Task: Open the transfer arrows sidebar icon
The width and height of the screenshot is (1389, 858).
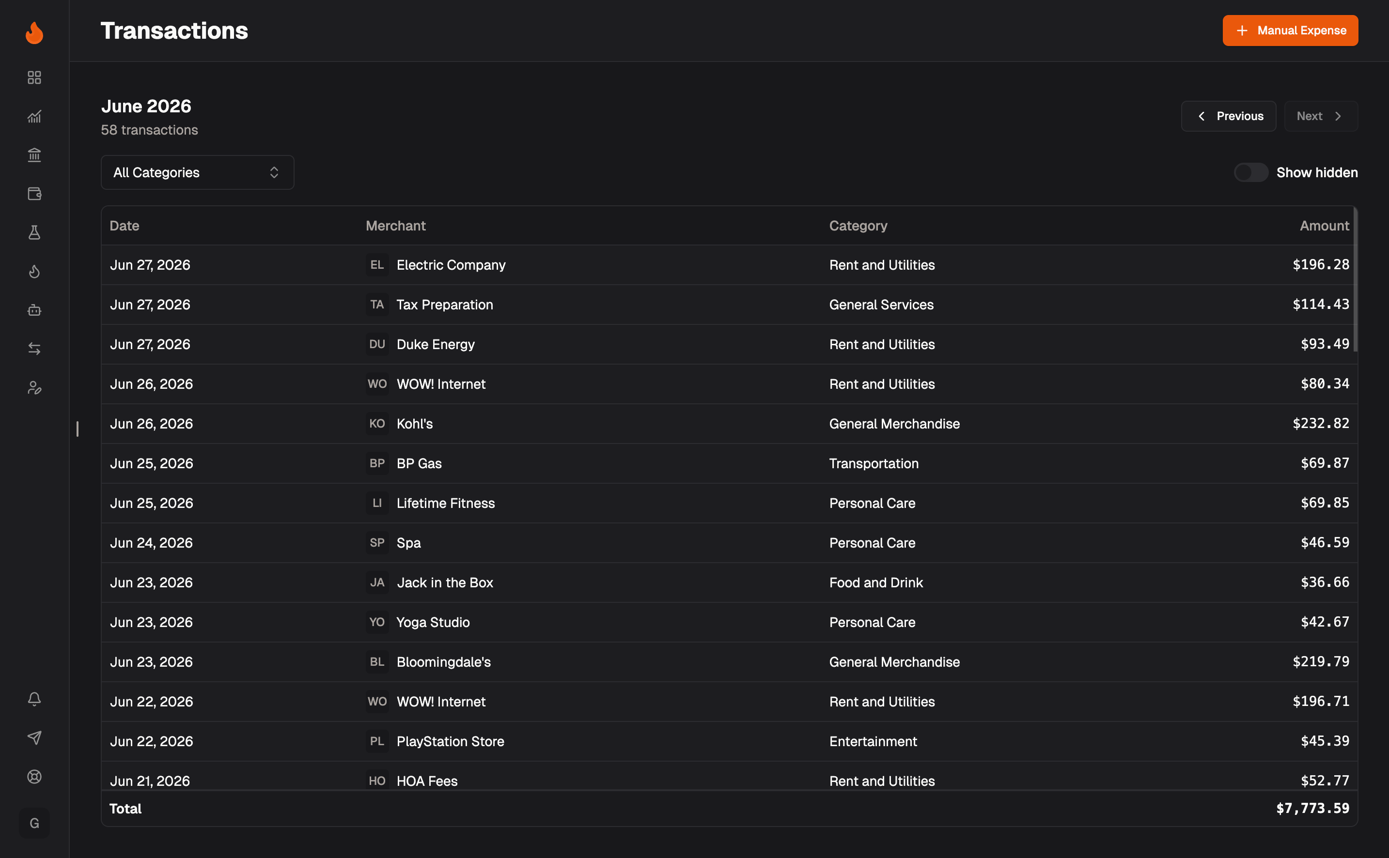Action: point(34,349)
